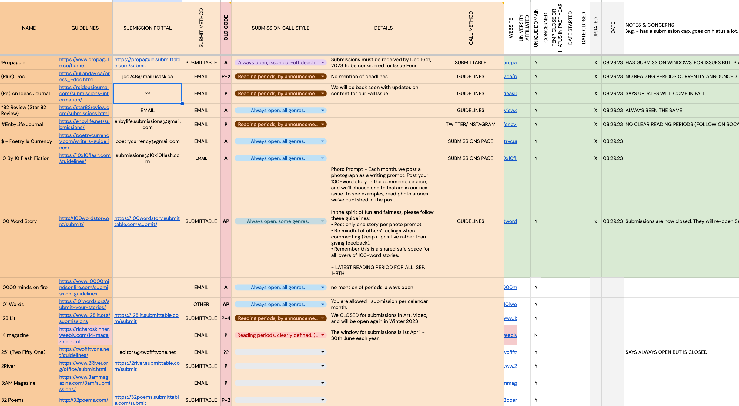Open the twofiftyone.net/guidelines link

click(x=84, y=352)
